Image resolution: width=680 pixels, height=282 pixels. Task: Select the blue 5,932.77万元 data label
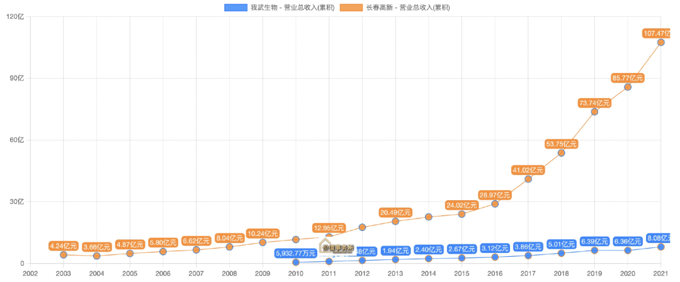pyautogui.click(x=296, y=254)
